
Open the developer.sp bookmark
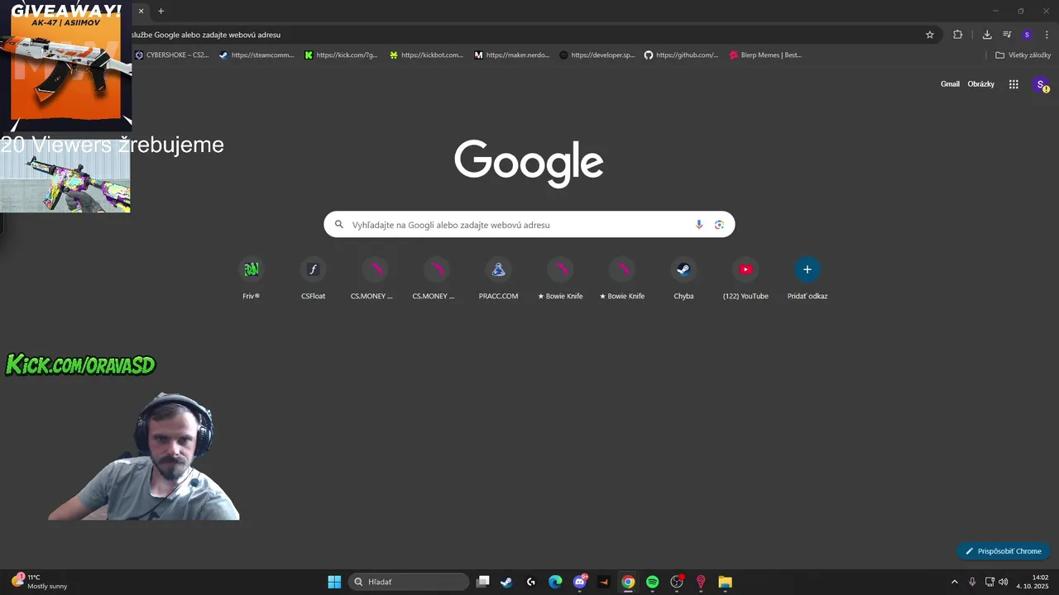pyautogui.click(x=597, y=55)
